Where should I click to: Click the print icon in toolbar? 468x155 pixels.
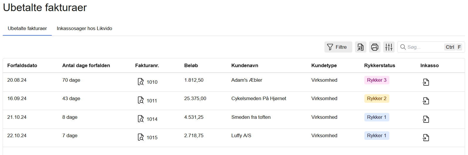pos(375,47)
